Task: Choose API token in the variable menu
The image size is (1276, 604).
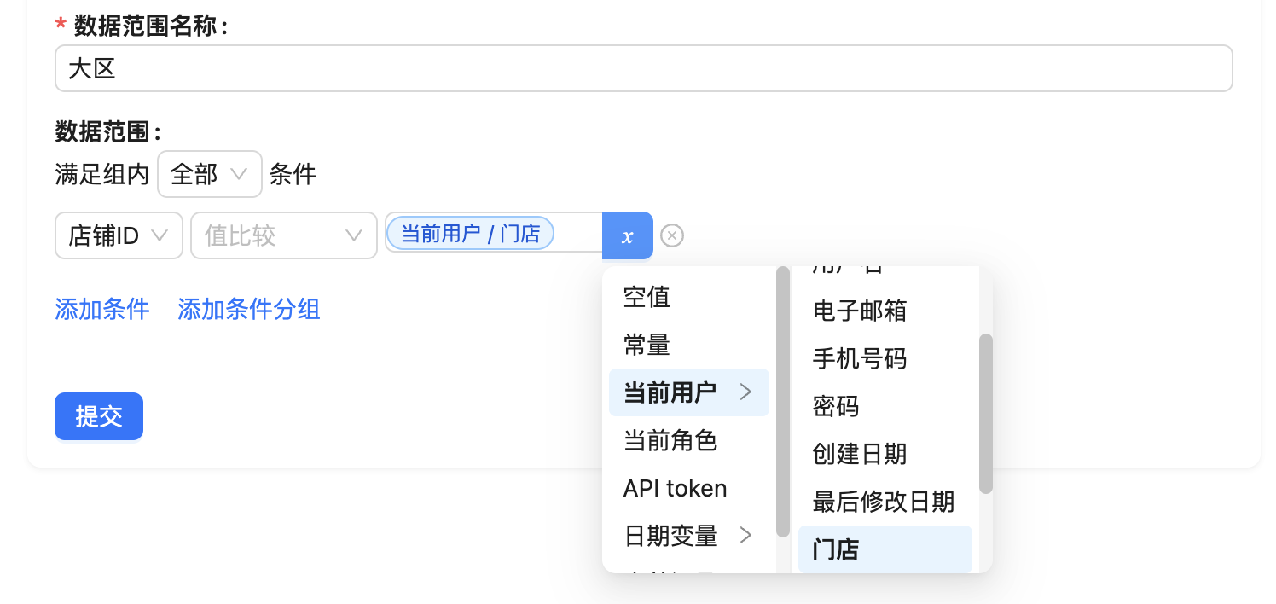Action: (674, 488)
